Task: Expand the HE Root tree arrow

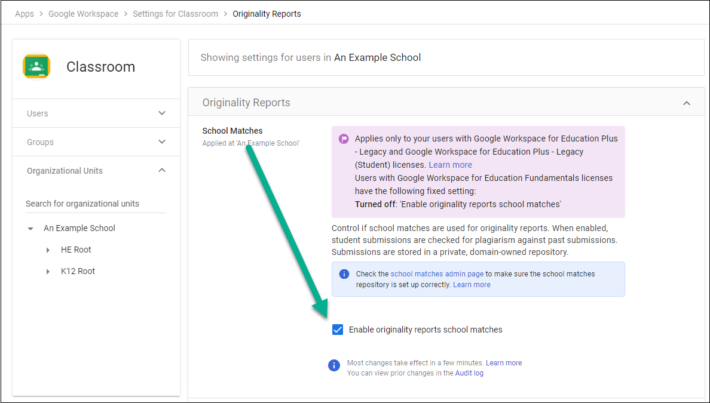Action: pos(48,250)
